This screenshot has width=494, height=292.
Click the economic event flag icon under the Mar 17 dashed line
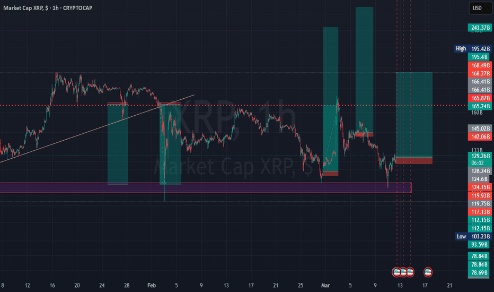click(428, 272)
